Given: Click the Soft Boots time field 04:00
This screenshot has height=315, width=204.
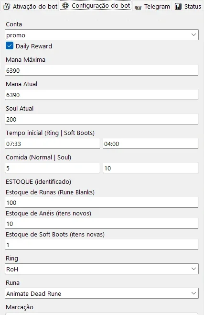Looking at the screenshot, I should [x=150, y=144].
